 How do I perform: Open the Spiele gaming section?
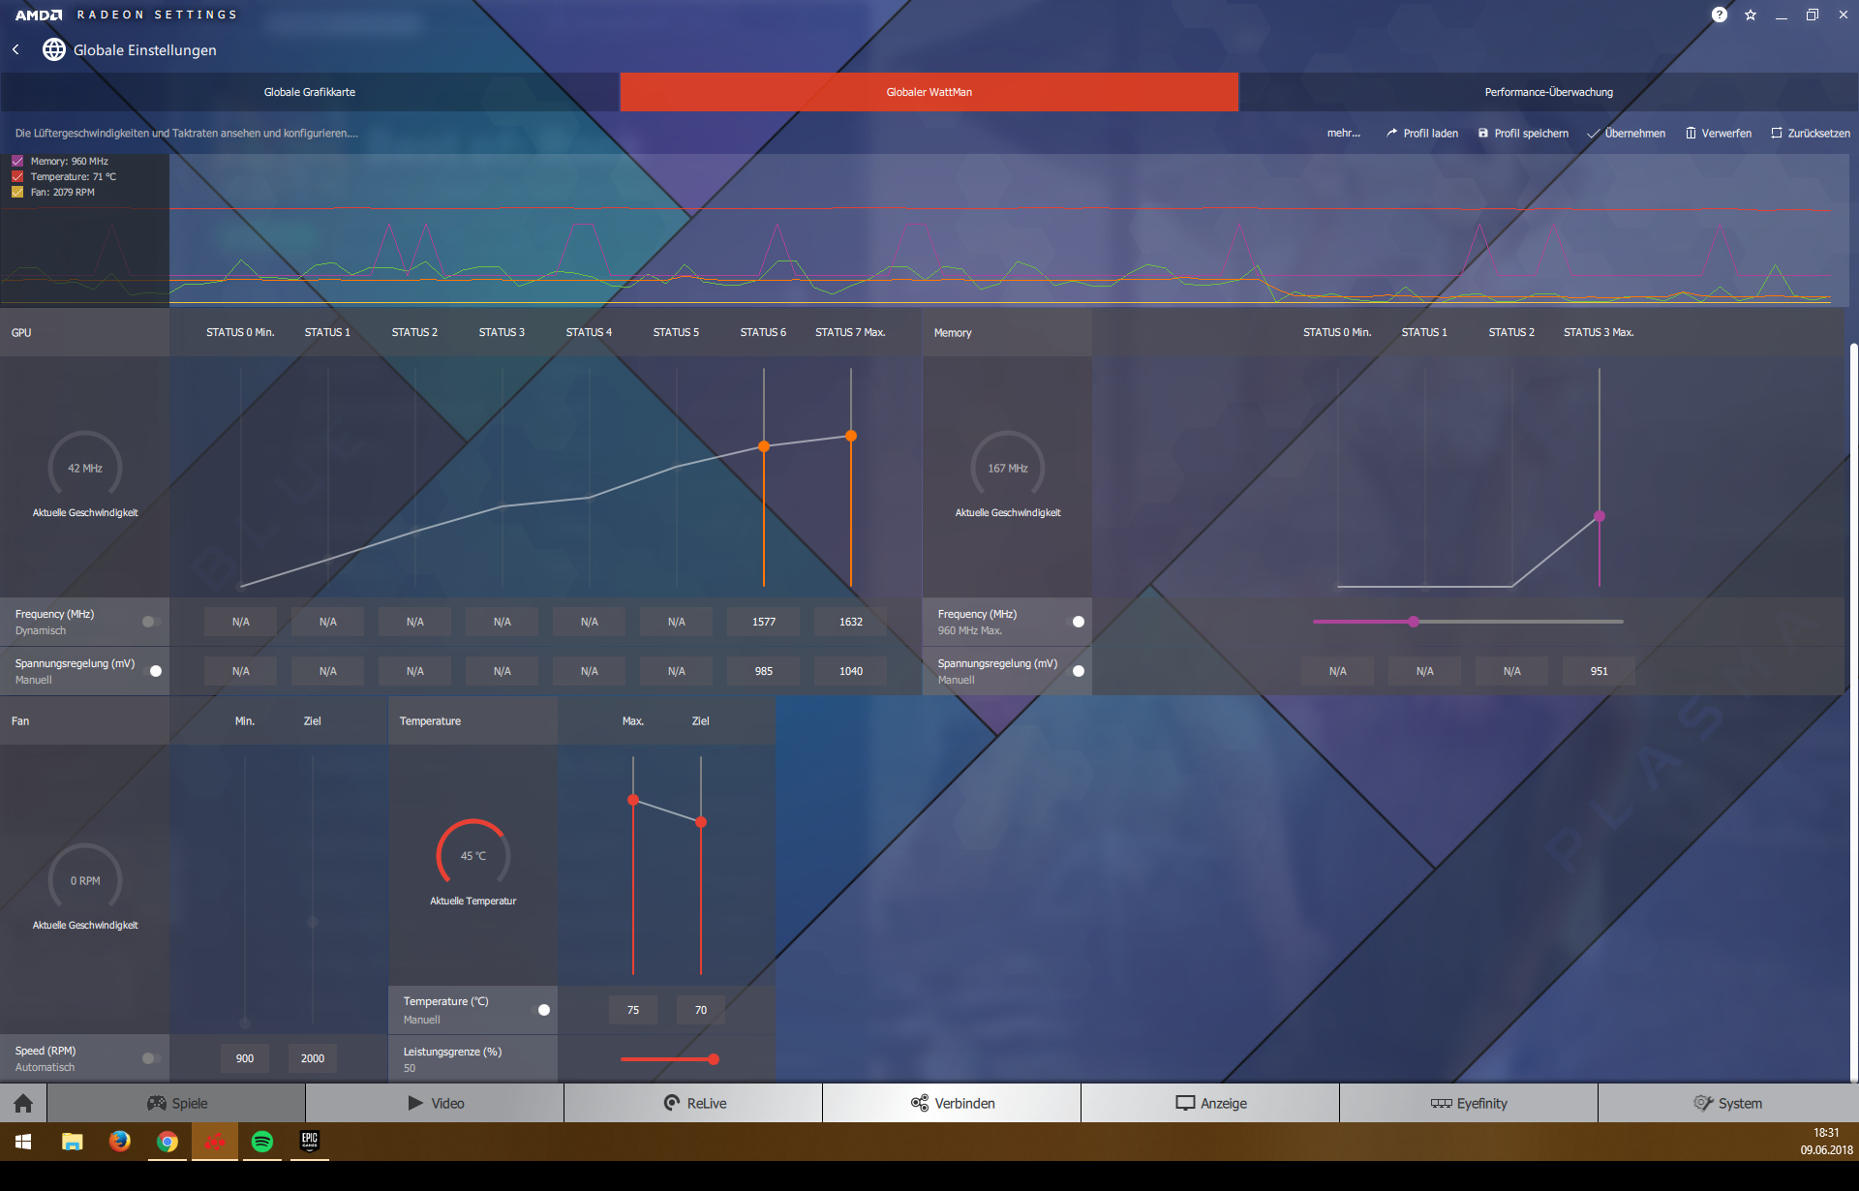[x=176, y=1103]
